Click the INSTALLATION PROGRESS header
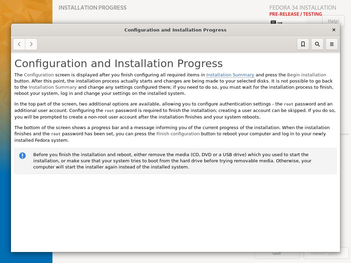 tap(93, 8)
